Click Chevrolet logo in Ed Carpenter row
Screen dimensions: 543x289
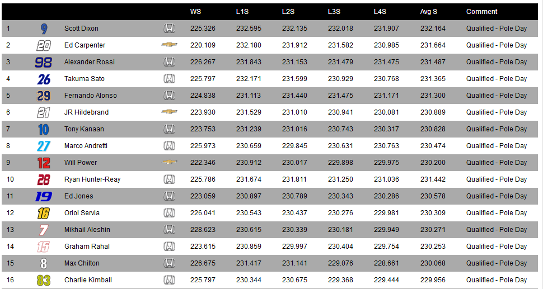point(170,45)
